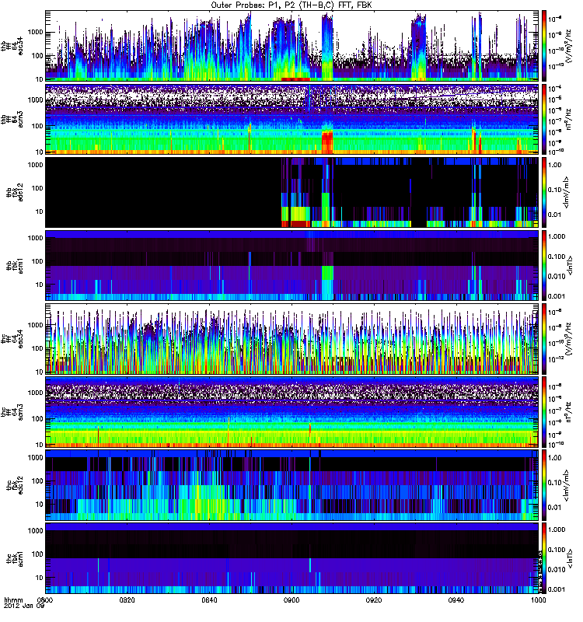Click the 0920 time axis label
Viewport: 583px width, 622px height.
tap(374, 599)
